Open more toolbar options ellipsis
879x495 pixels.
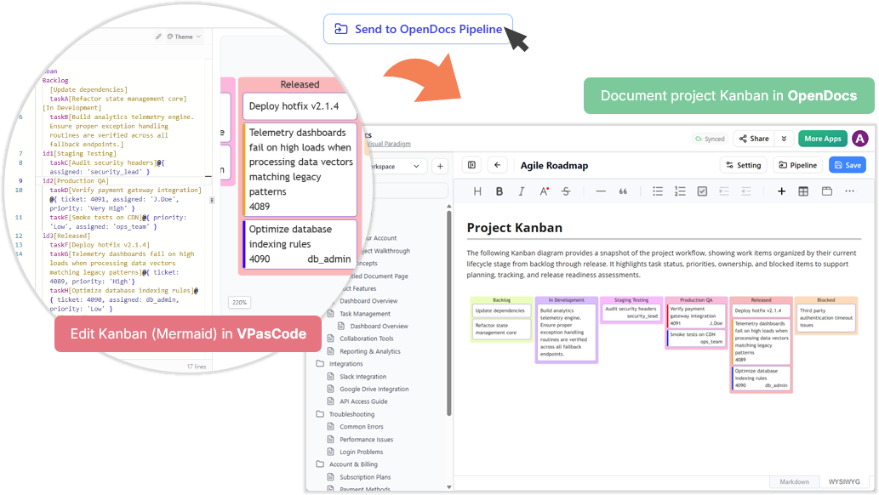pos(850,191)
